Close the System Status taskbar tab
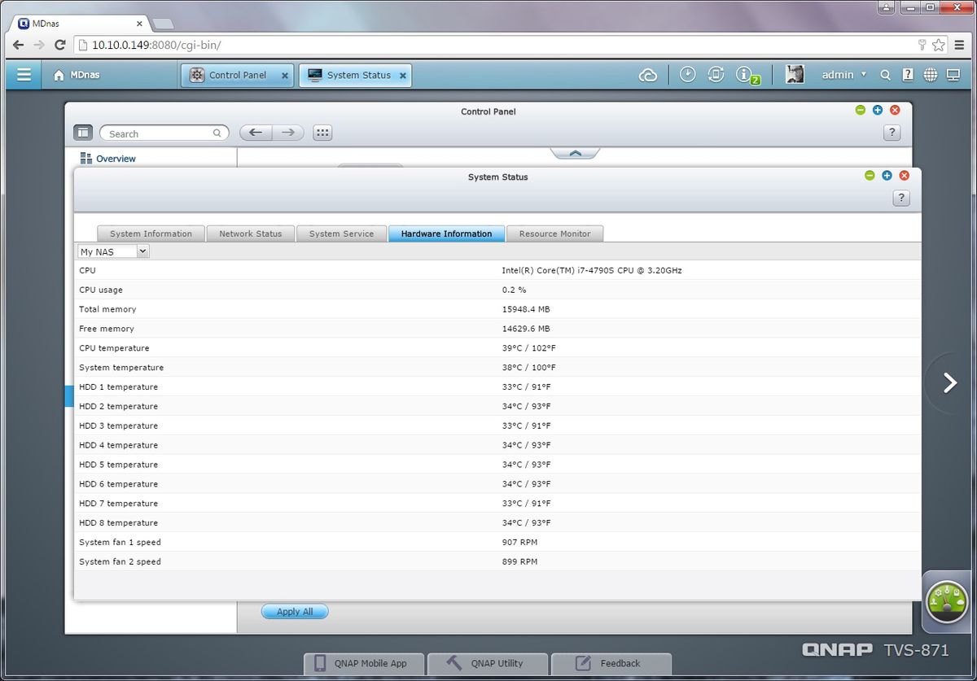The width and height of the screenshot is (977, 681). point(402,76)
